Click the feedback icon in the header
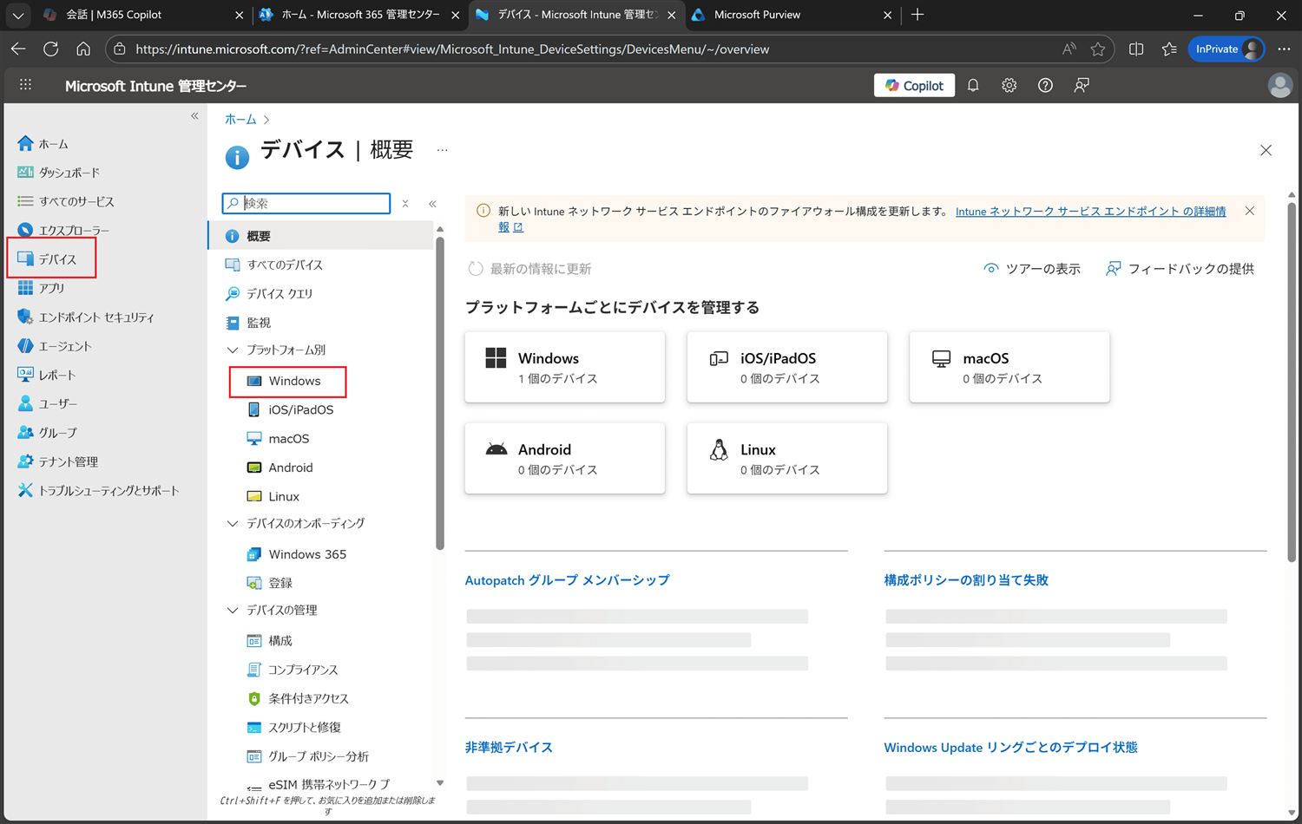 [1082, 85]
